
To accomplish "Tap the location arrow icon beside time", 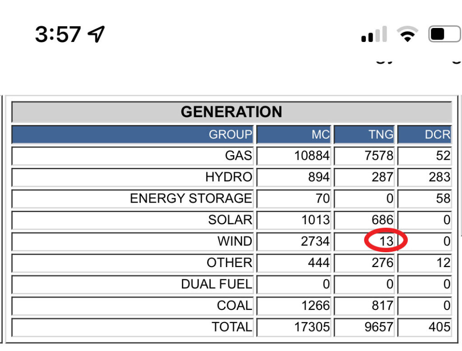I will pyautogui.click(x=96, y=34).
